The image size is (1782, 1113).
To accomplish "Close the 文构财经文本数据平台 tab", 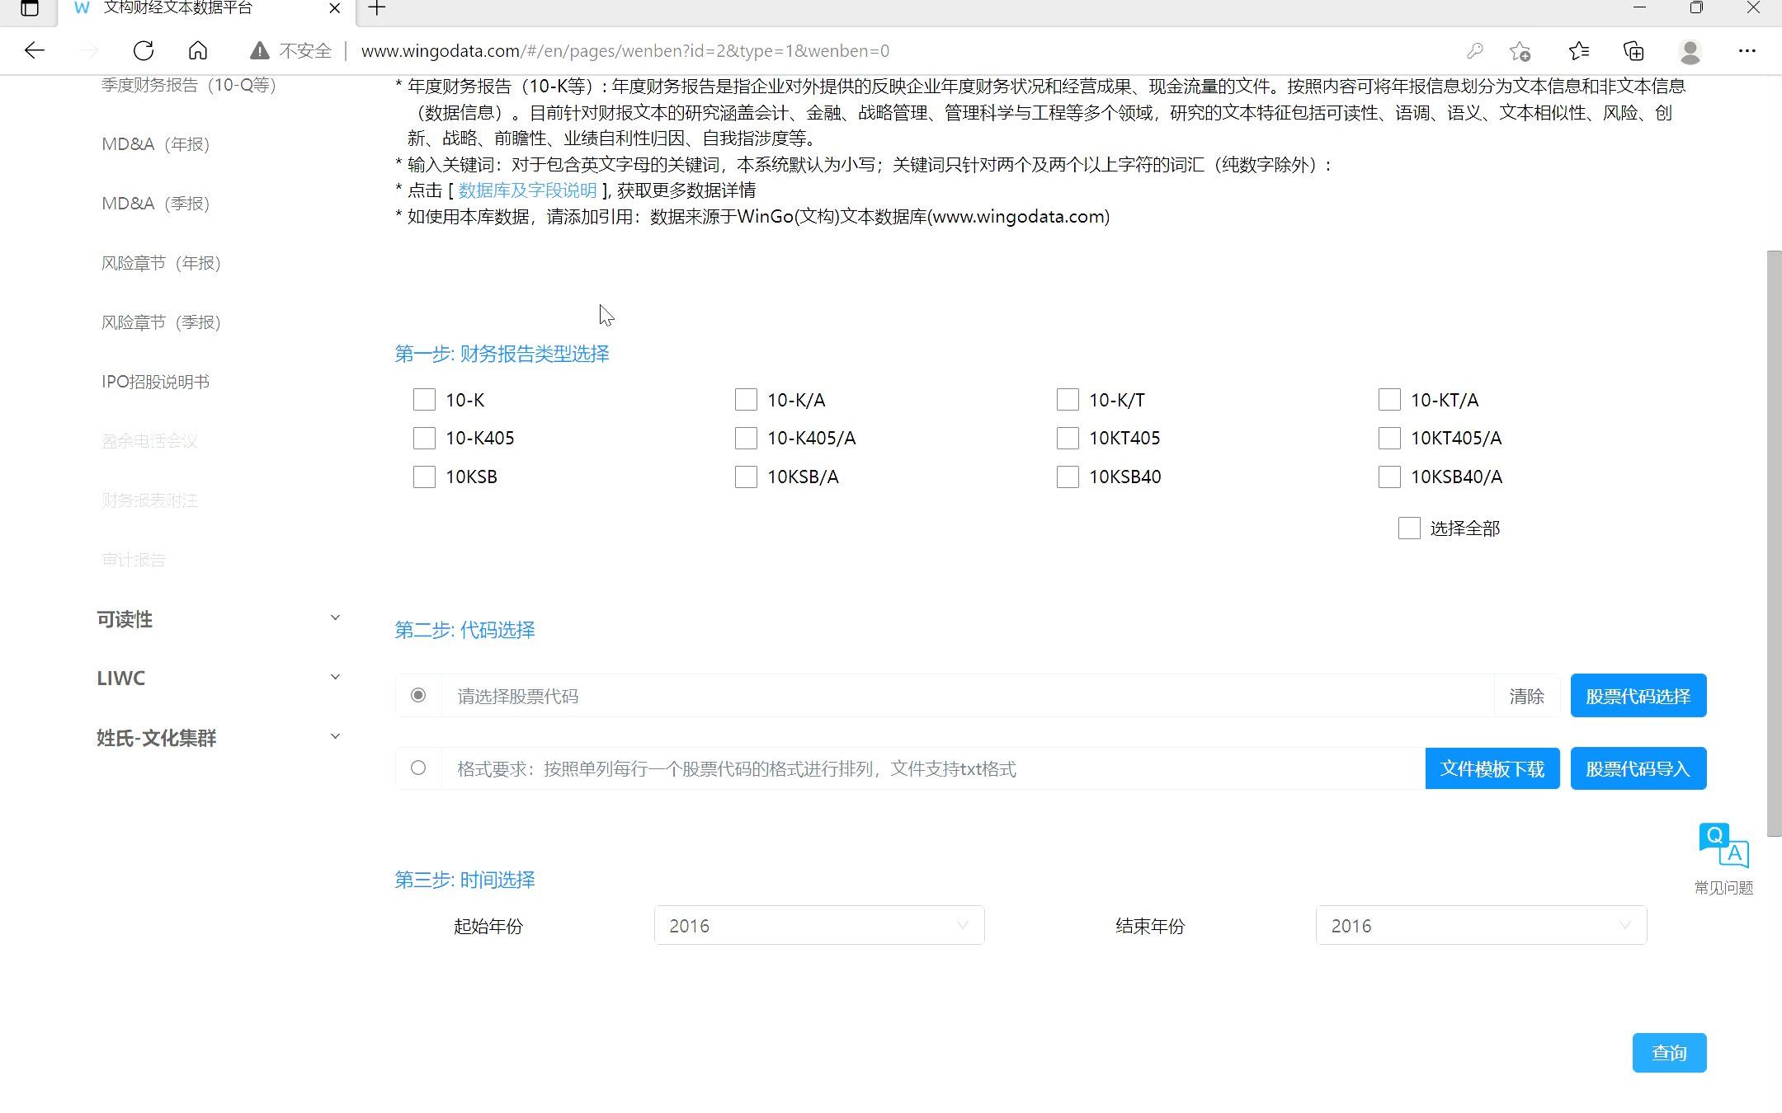I will click(335, 8).
